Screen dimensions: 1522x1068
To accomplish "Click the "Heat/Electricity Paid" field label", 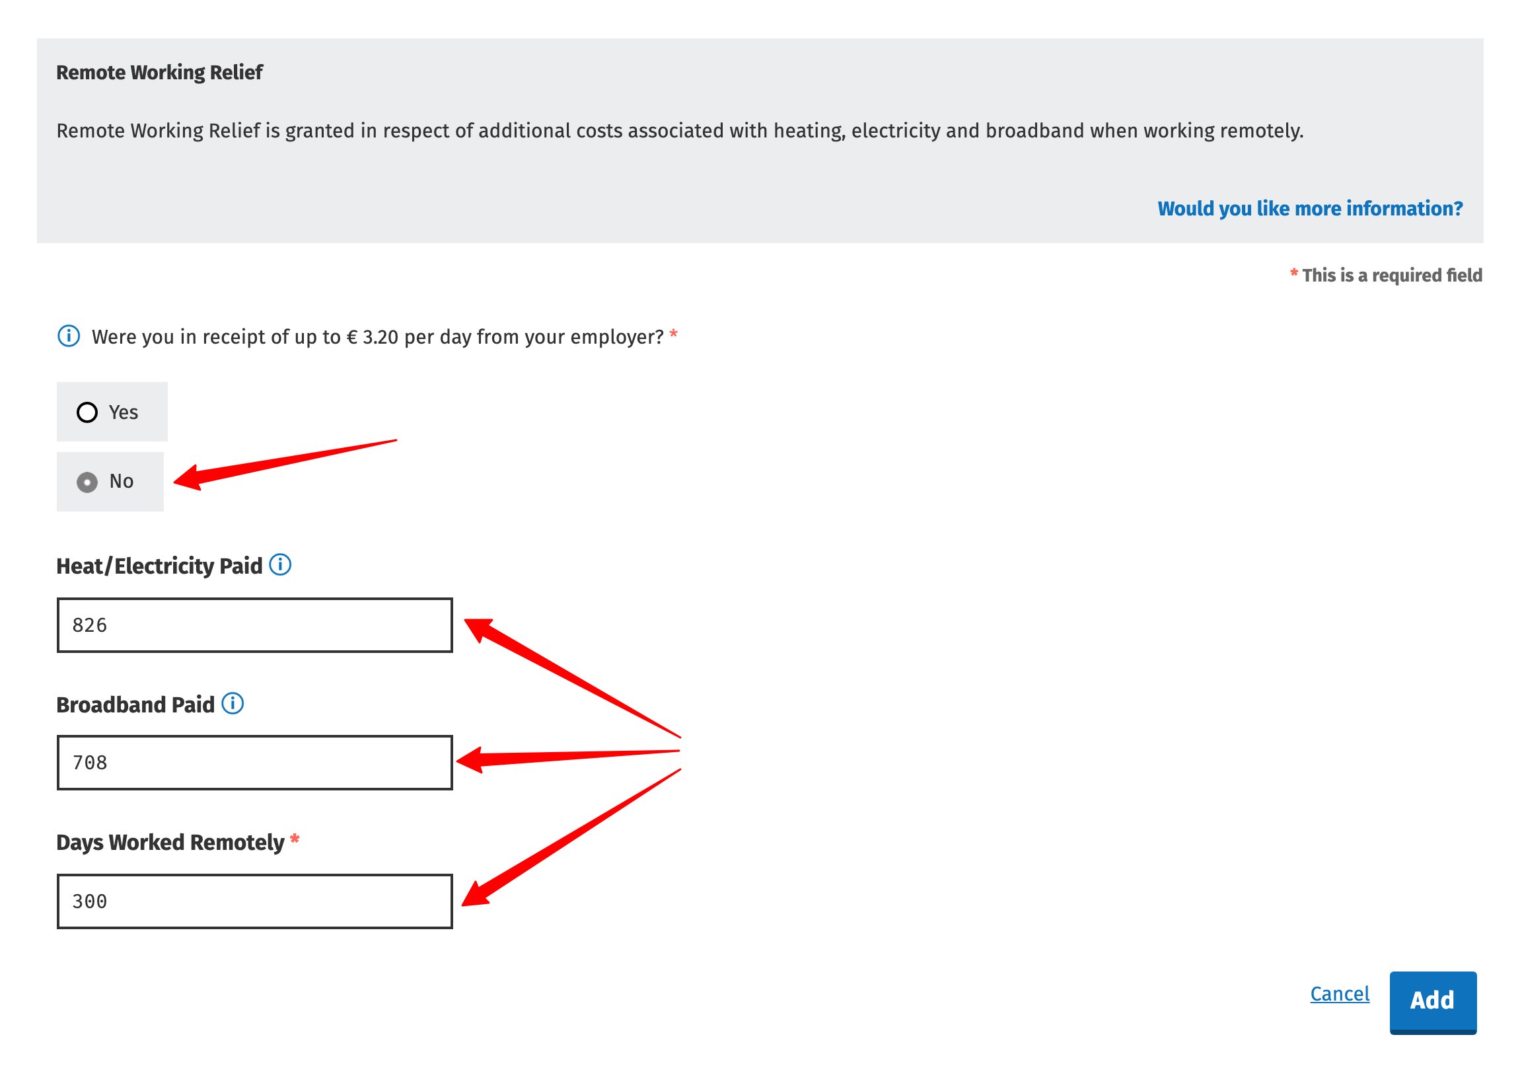I will 159,566.
